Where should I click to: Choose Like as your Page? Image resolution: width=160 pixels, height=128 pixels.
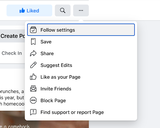click(60, 77)
